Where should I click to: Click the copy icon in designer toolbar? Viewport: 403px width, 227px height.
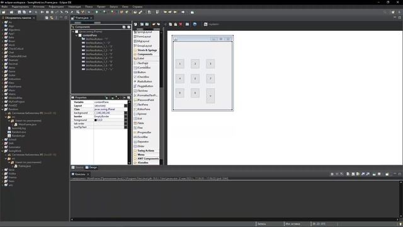click(x=170, y=24)
